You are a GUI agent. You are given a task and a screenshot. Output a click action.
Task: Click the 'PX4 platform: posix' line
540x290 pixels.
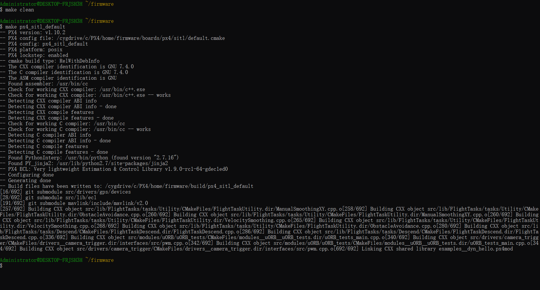[35, 50]
